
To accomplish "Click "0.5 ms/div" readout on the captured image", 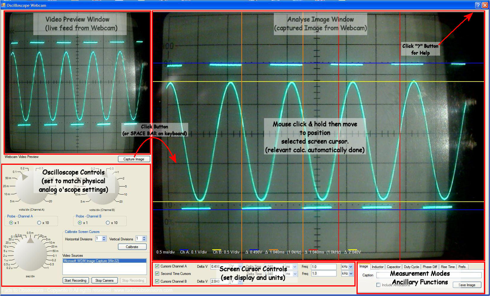I will [x=166, y=252].
